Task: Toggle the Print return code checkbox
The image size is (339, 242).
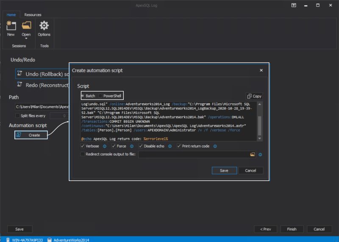Action: (179, 146)
